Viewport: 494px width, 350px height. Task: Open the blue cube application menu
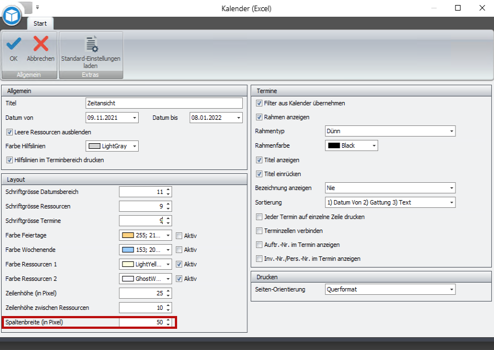click(x=12, y=15)
